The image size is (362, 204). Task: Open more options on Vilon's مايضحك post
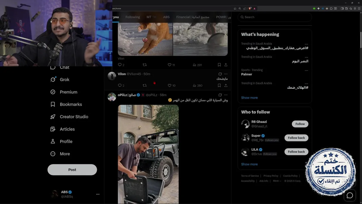coord(226,74)
